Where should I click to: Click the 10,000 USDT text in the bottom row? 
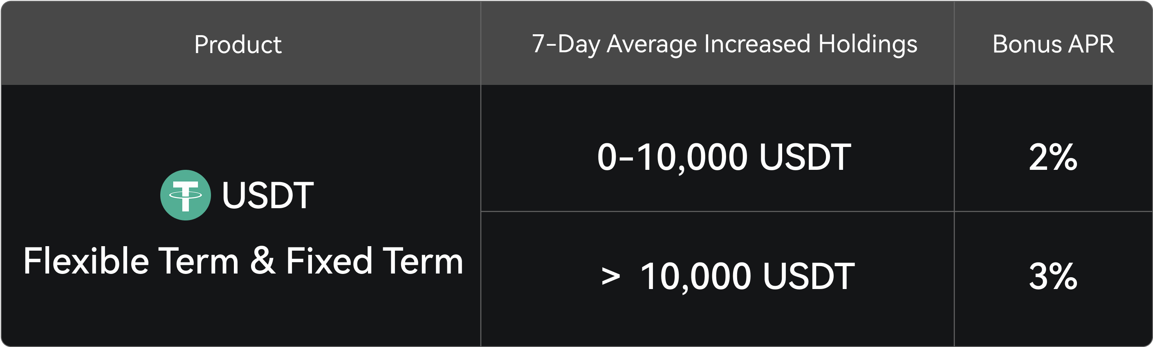(747, 276)
